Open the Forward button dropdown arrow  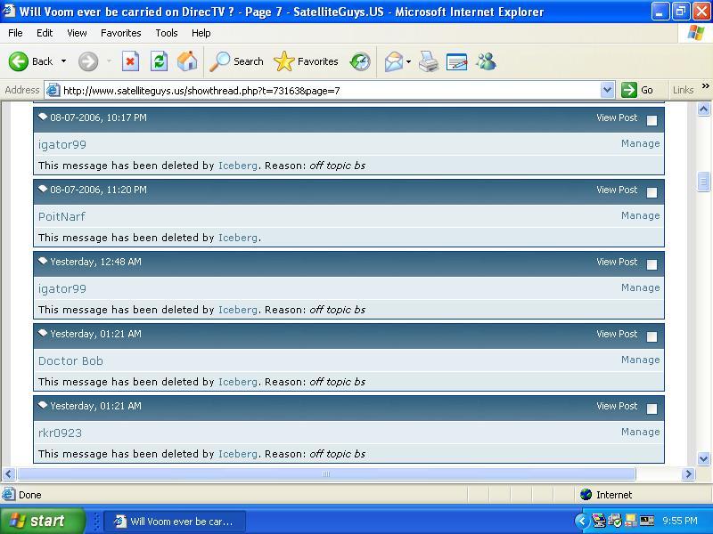tap(109, 61)
